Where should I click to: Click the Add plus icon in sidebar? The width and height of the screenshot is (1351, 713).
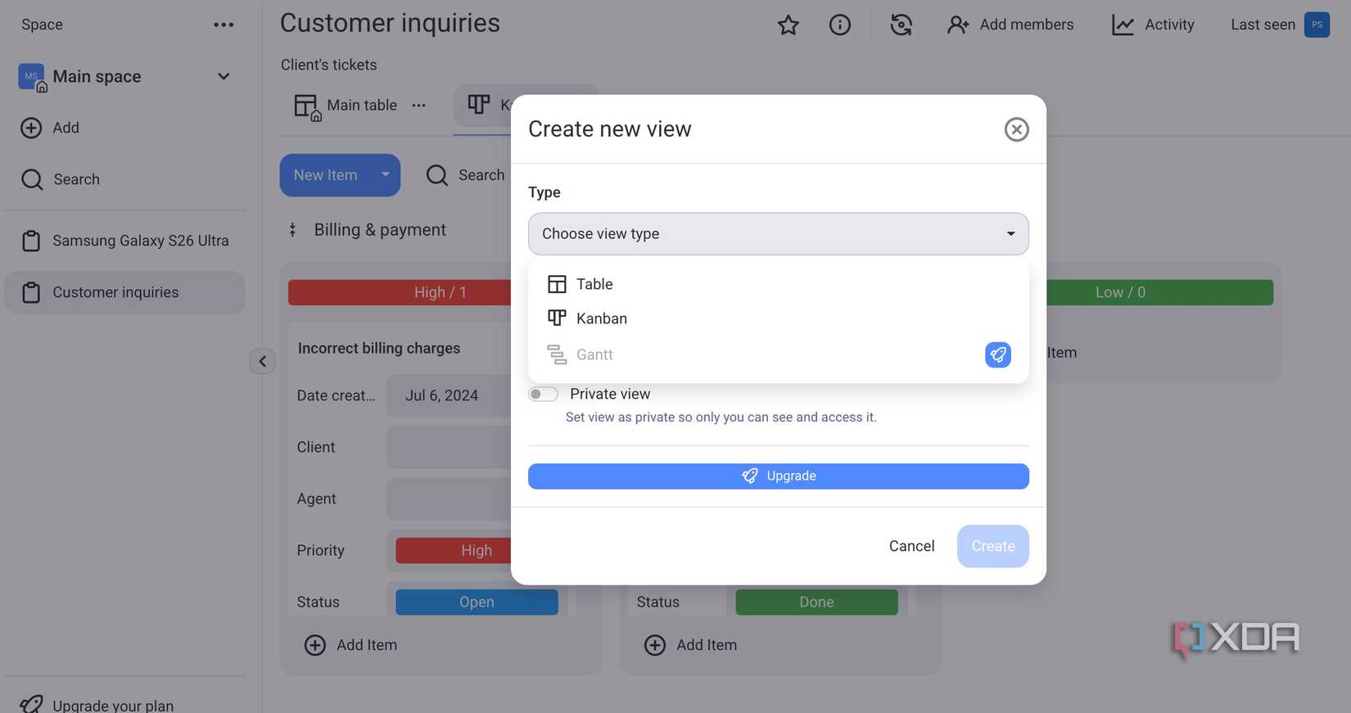tap(31, 128)
